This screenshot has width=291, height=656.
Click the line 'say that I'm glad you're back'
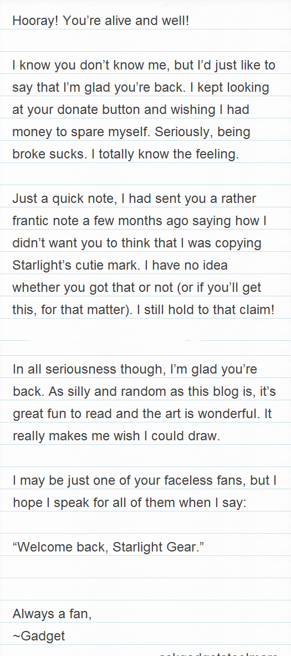pyautogui.click(x=141, y=88)
